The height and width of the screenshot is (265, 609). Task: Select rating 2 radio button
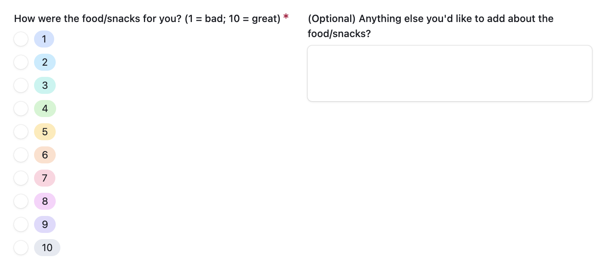pyautogui.click(x=21, y=62)
